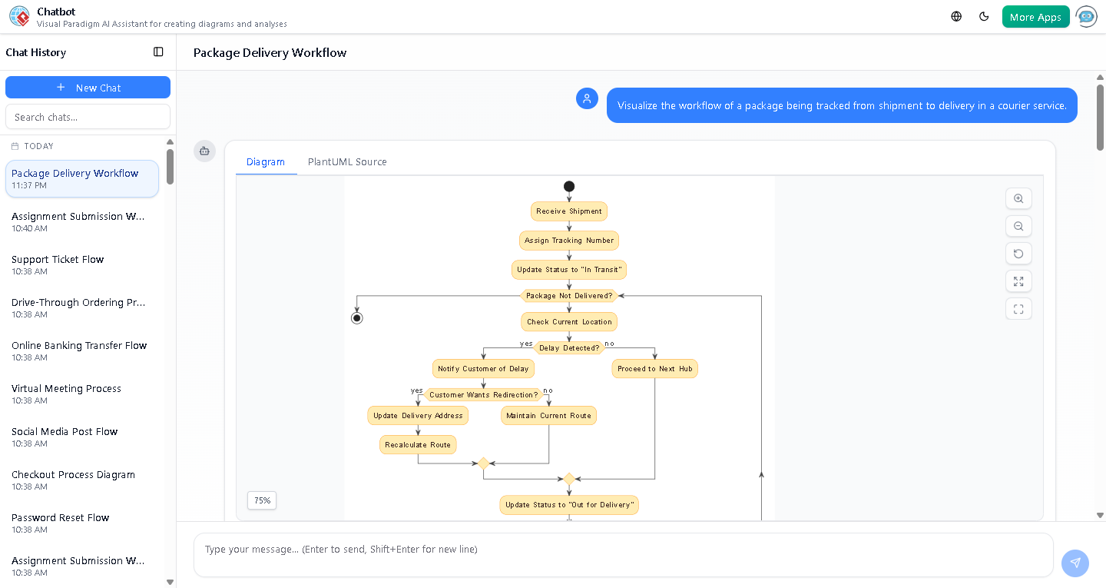Start a New Chat
This screenshot has width=1106, height=588.
point(88,87)
